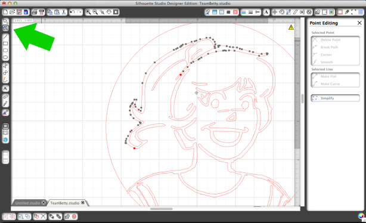The image size is (366, 223).
Task: Create a new document
Action: 5,12
